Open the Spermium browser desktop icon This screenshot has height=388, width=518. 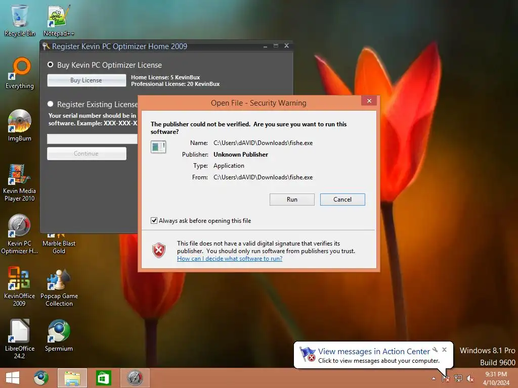(59, 335)
